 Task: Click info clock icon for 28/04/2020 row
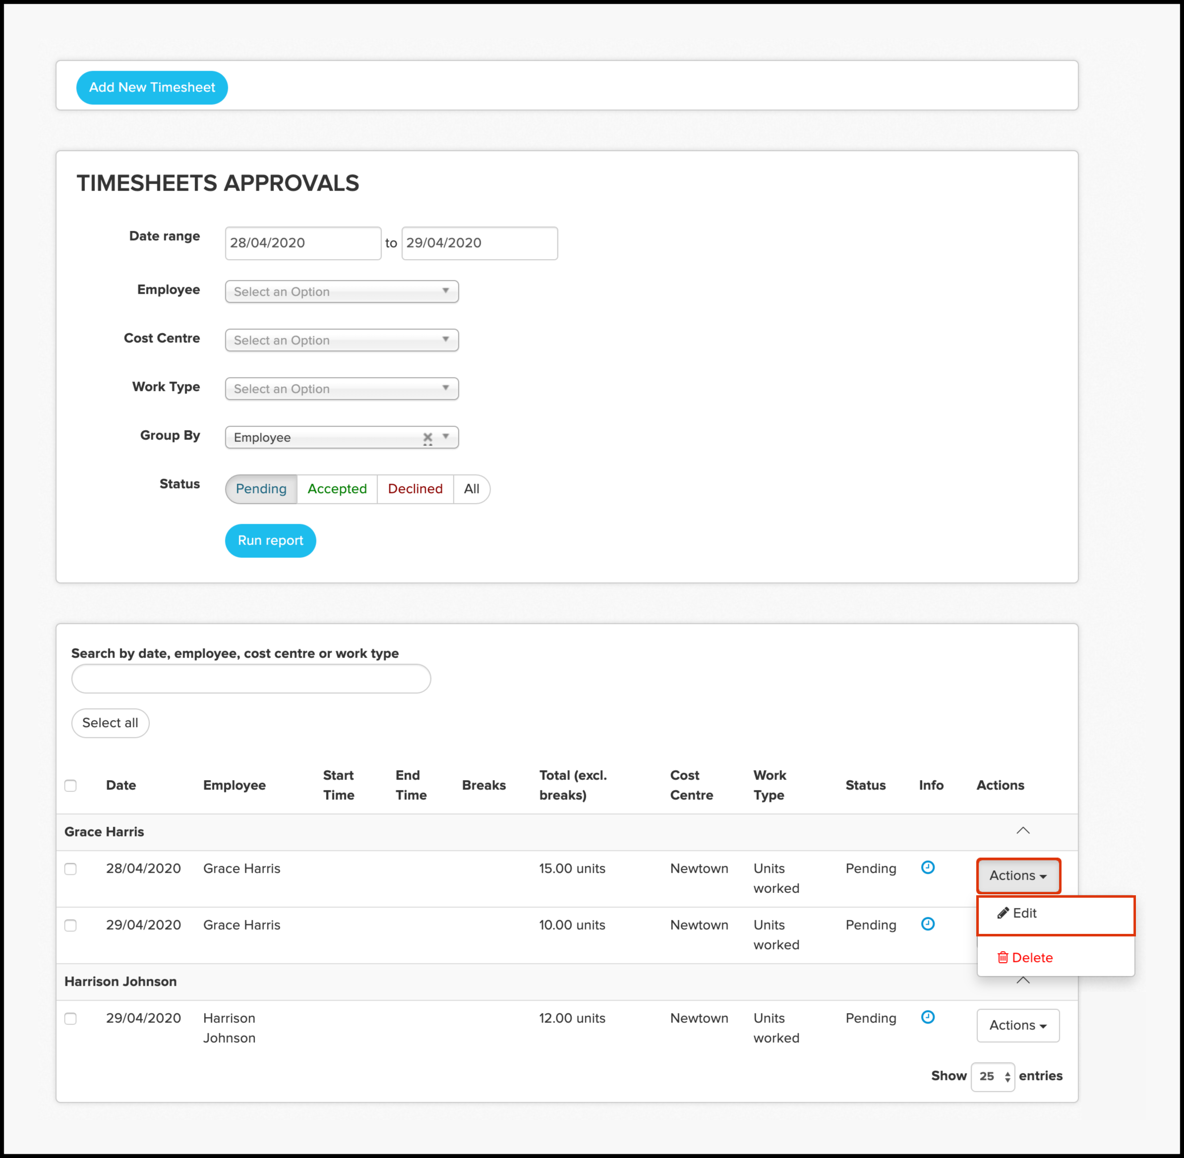(x=927, y=868)
